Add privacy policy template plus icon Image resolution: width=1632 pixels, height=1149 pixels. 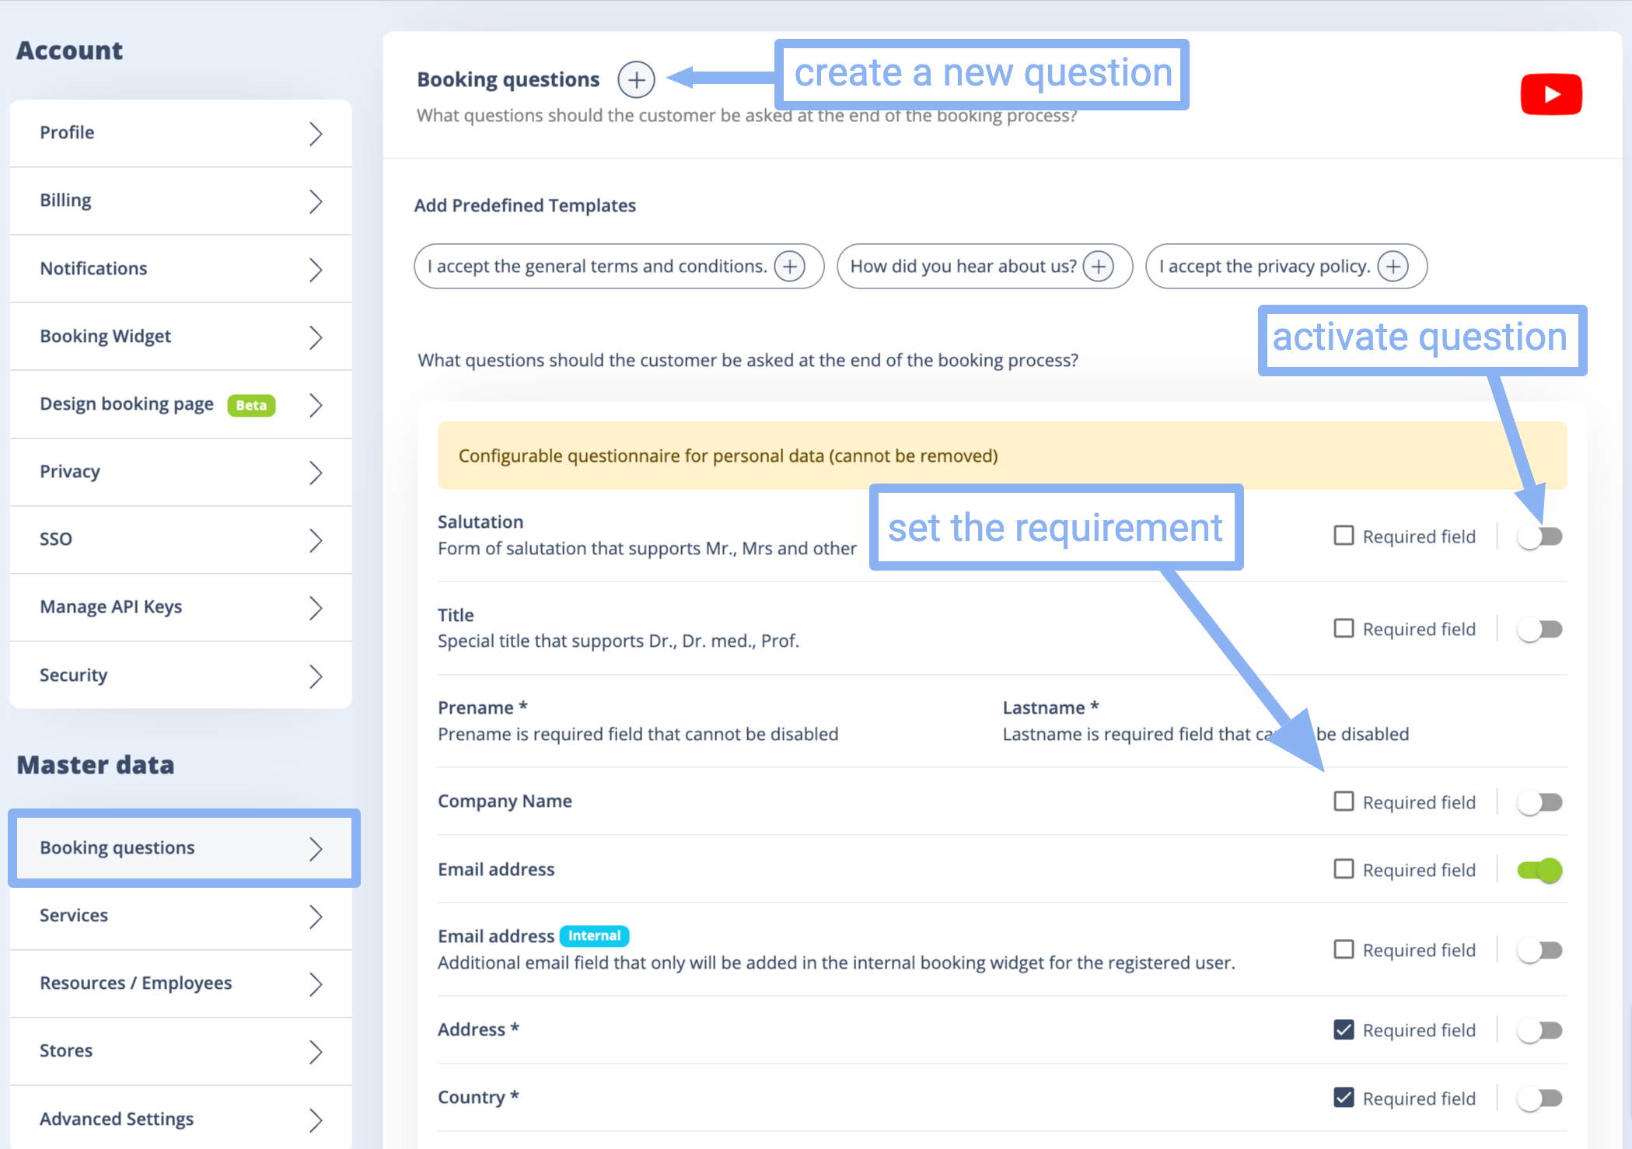click(1393, 267)
